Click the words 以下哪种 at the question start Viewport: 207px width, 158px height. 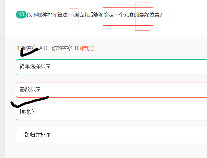click(37, 15)
